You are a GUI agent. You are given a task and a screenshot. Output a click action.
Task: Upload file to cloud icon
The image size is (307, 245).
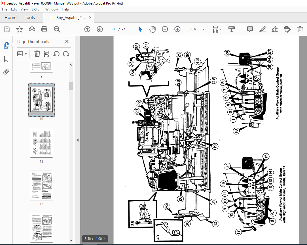[32, 29]
